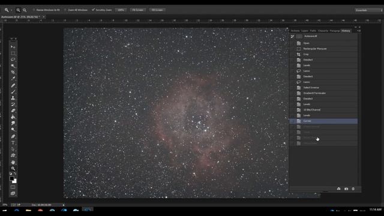Select the Type tool

(x=13, y=143)
